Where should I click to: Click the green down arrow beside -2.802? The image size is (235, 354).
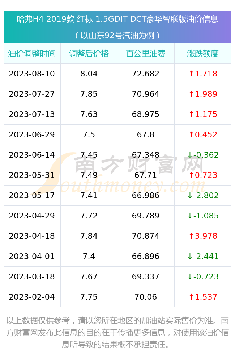190,196
